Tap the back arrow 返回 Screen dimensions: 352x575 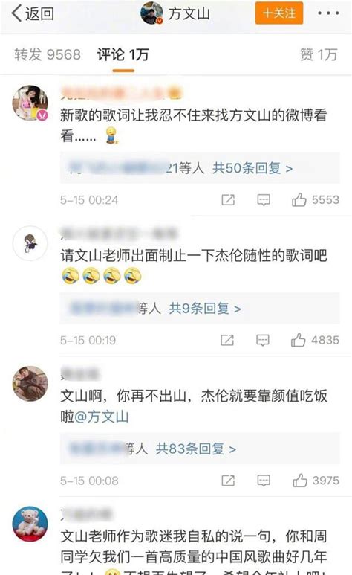pyautogui.click(x=33, y=13)
